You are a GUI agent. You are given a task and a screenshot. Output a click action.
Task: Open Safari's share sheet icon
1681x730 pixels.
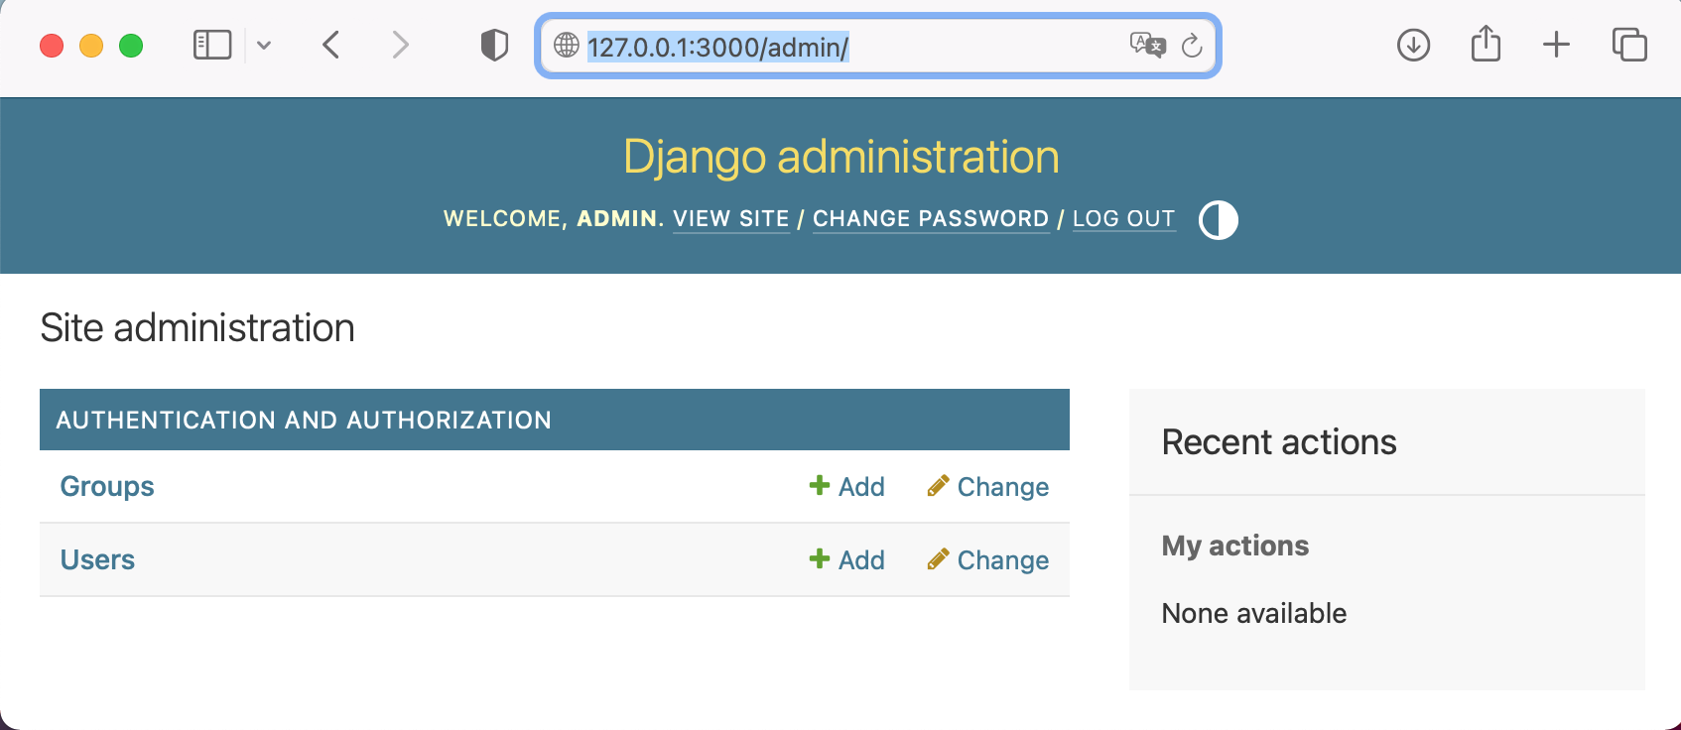tap(1485, 45)
